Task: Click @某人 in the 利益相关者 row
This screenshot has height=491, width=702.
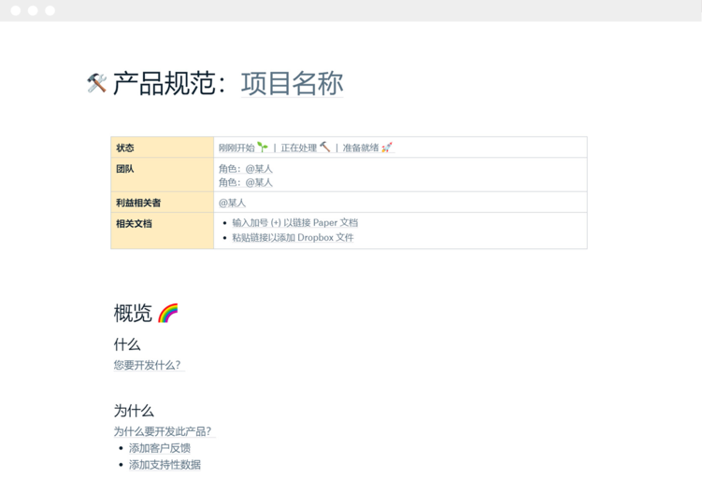Action: pyautogui.click(x=232, y=203)
